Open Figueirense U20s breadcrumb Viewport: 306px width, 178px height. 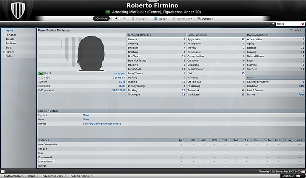[x=53, y=176]
